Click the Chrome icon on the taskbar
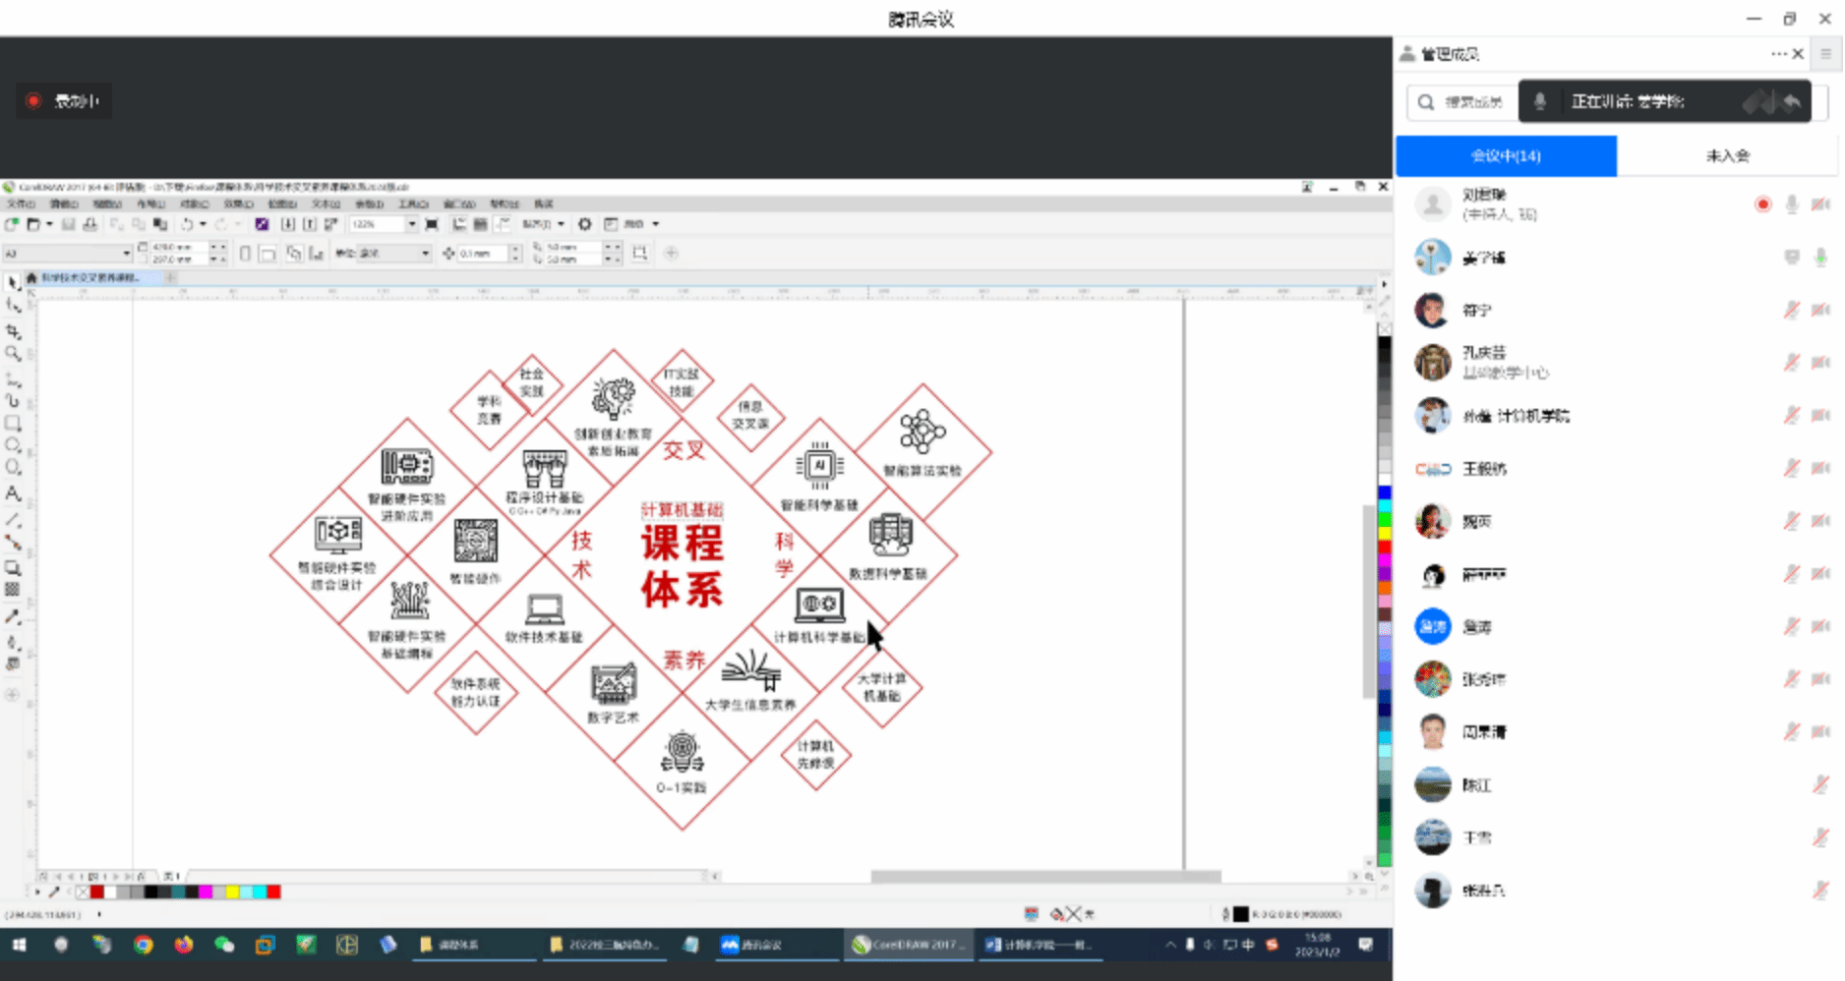Viewport: 1845px width, 981px height. [144, 945]
